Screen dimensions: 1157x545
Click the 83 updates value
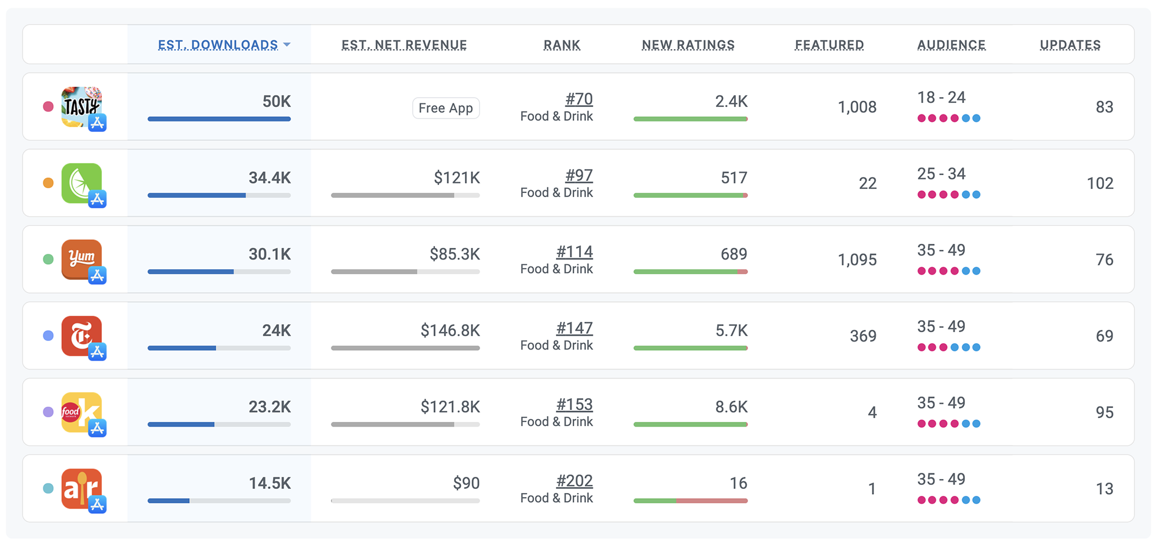click(x=1104, y=107)
